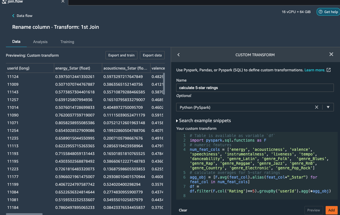Select userId cell 11143
Screen dimensions: 340x215
[x=13, y=92]
